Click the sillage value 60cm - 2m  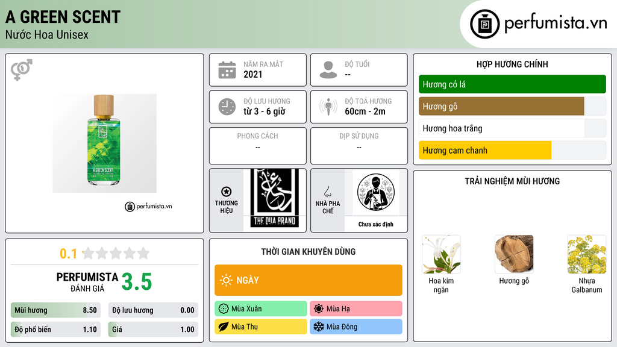pyautogui.click(x=365, y=111)
